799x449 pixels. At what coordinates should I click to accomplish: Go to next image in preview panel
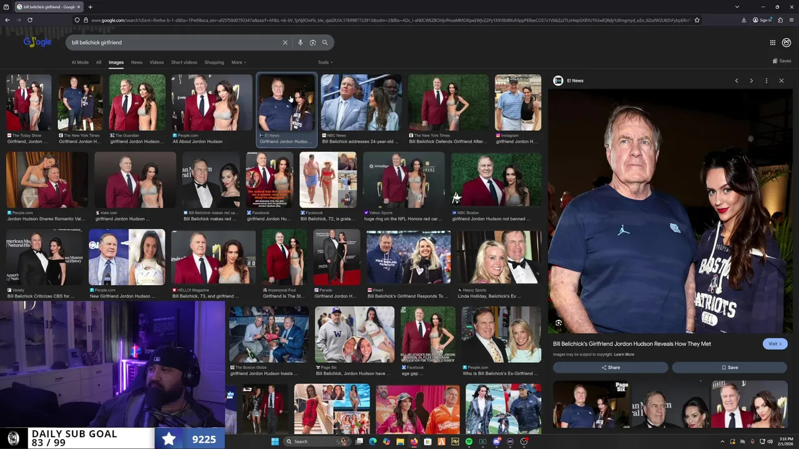click(751, 80)
